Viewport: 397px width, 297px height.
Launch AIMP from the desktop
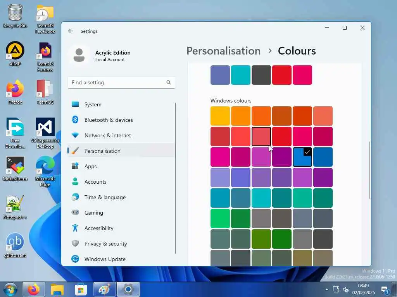point(15,54)
